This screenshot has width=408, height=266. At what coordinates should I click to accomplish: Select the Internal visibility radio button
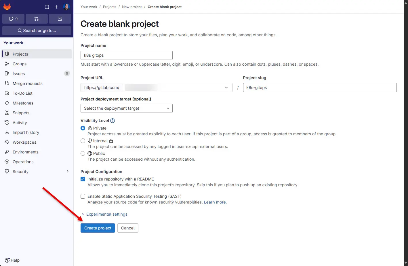(83, 141)
